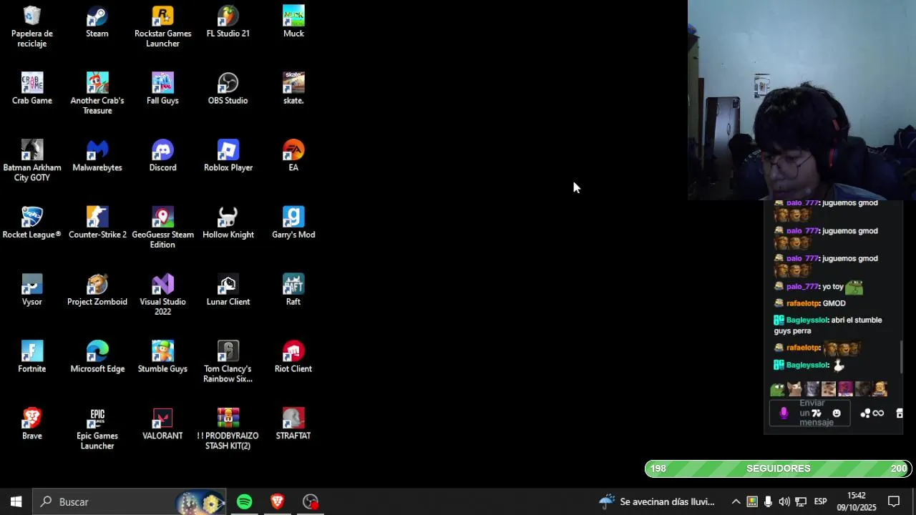Select the Lunar Client shortcut
Screen dimensions: 916x515
[x=228, y=290]
